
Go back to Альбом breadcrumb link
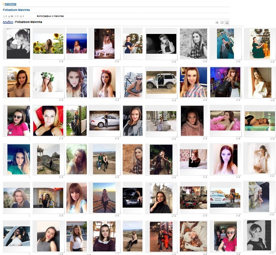pos(8,22)
